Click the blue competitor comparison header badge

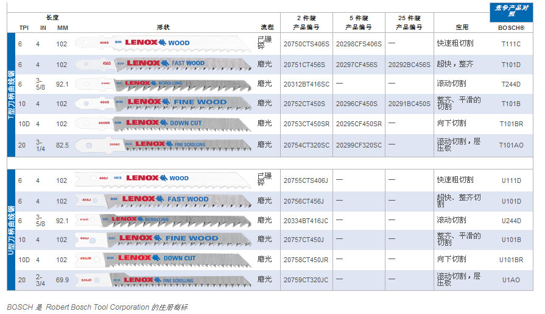(x=512, y=12)
